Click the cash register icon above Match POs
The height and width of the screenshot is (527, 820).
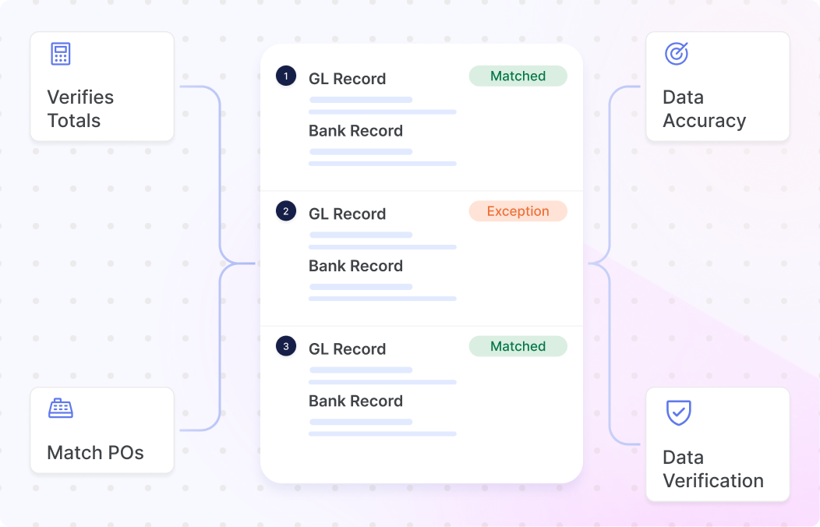pyautogui.click(x=61, y=409)
